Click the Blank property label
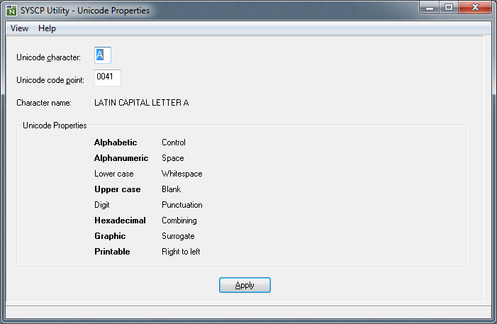Viewport: 497px width, 324px height. 171,189
